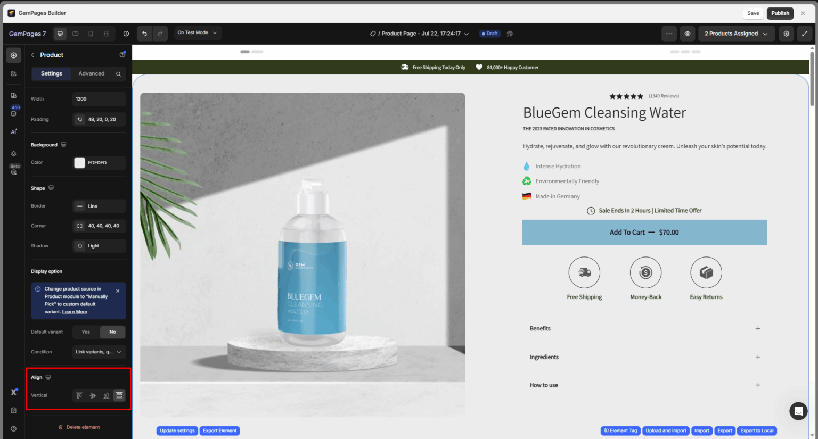Open the three-dots more options menu

point(669,34)
